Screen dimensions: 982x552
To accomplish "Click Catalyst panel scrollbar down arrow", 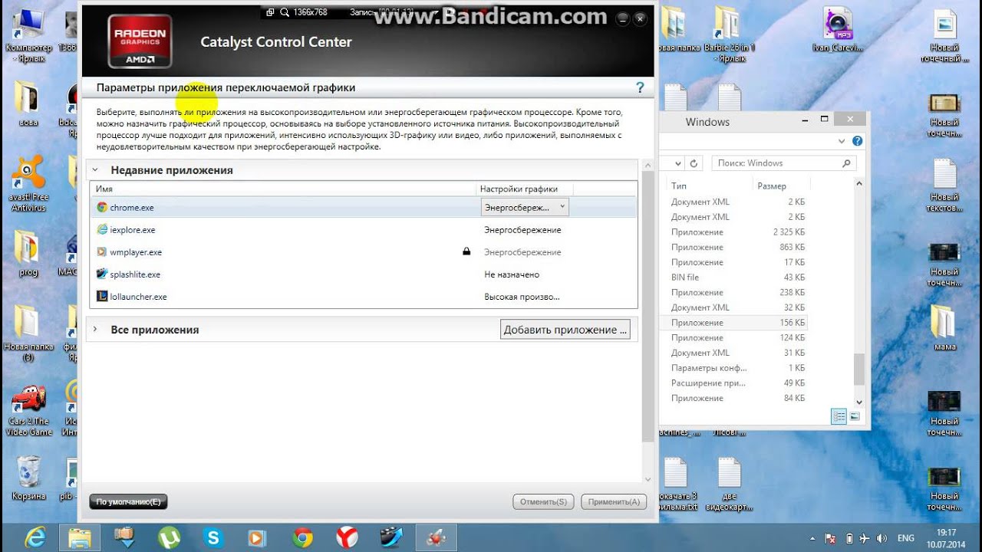I will click(648, 479).
